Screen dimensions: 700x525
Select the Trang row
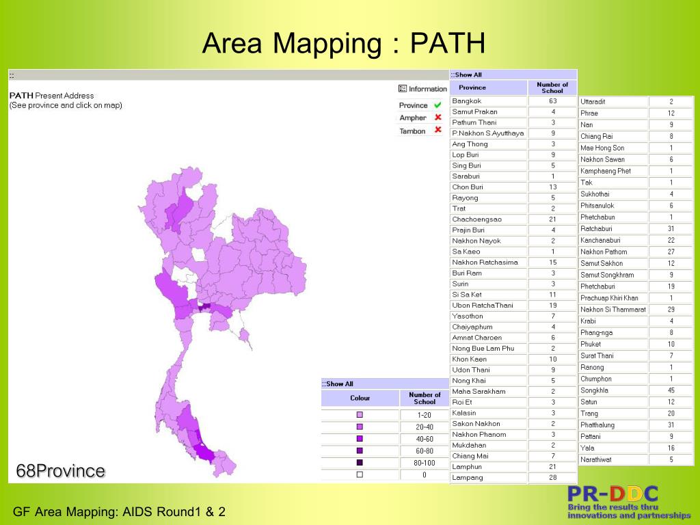click(x=636, y=414)
